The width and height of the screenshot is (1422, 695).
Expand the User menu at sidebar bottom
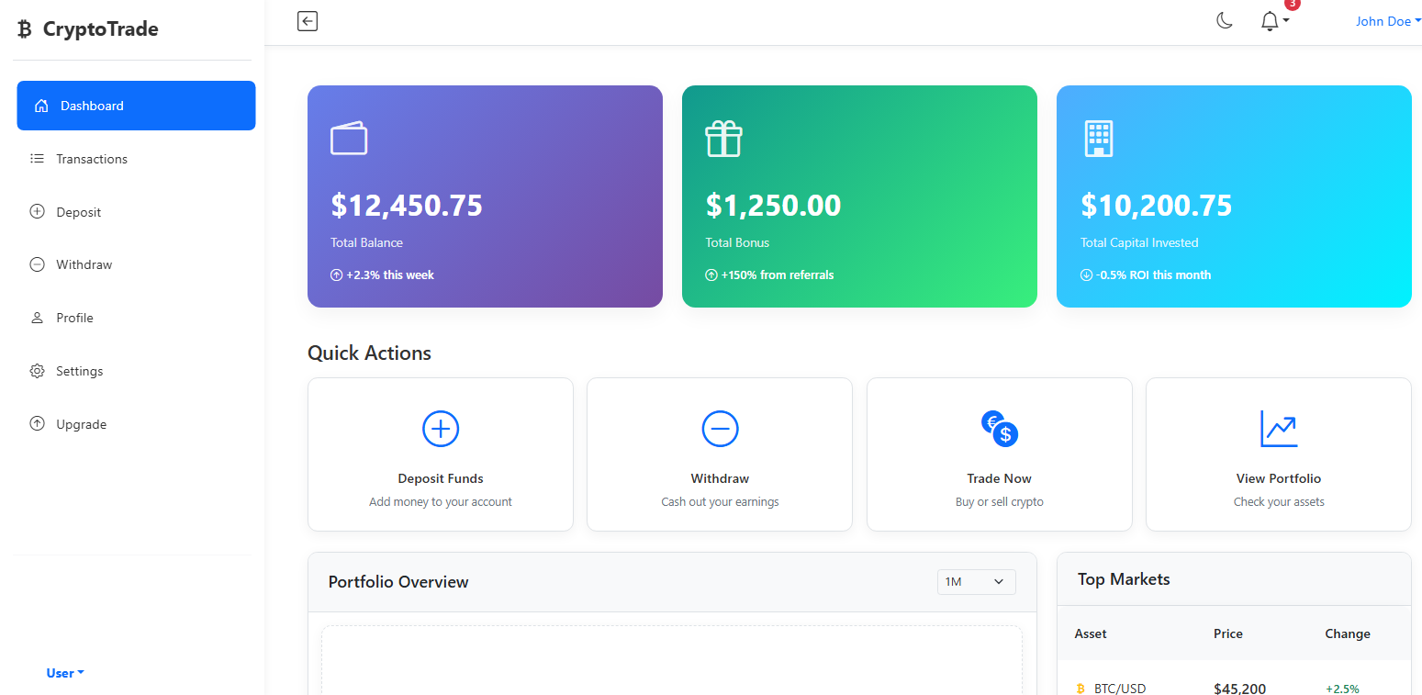pyautogui.click(x=64, y=672)
